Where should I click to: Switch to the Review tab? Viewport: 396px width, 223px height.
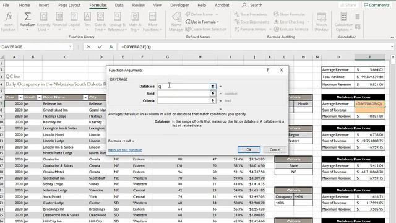coord(139,5)
